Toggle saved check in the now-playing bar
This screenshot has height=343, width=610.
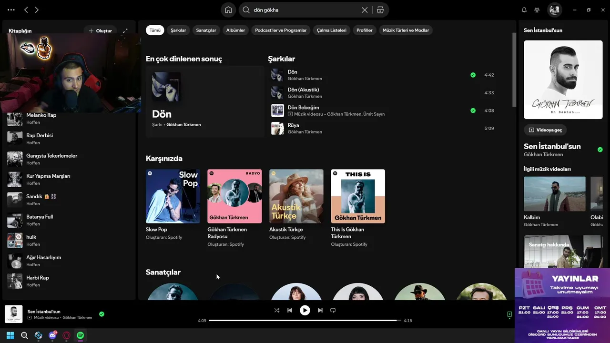(x=102, y=314)
